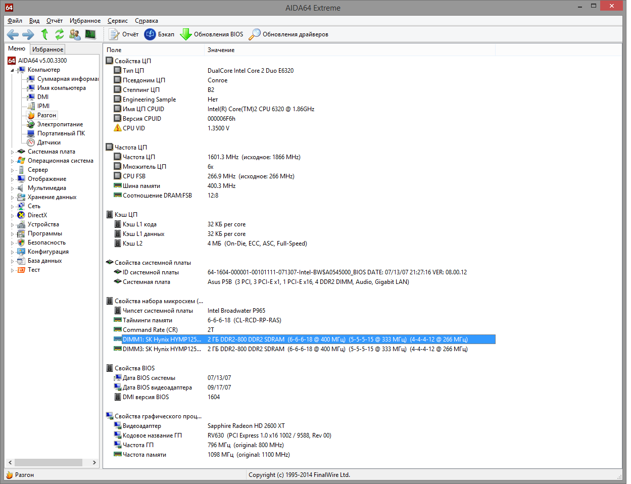Click the Кэш L2 chip icon
This screenshot has width=631, height=484.
coord(118,244)
